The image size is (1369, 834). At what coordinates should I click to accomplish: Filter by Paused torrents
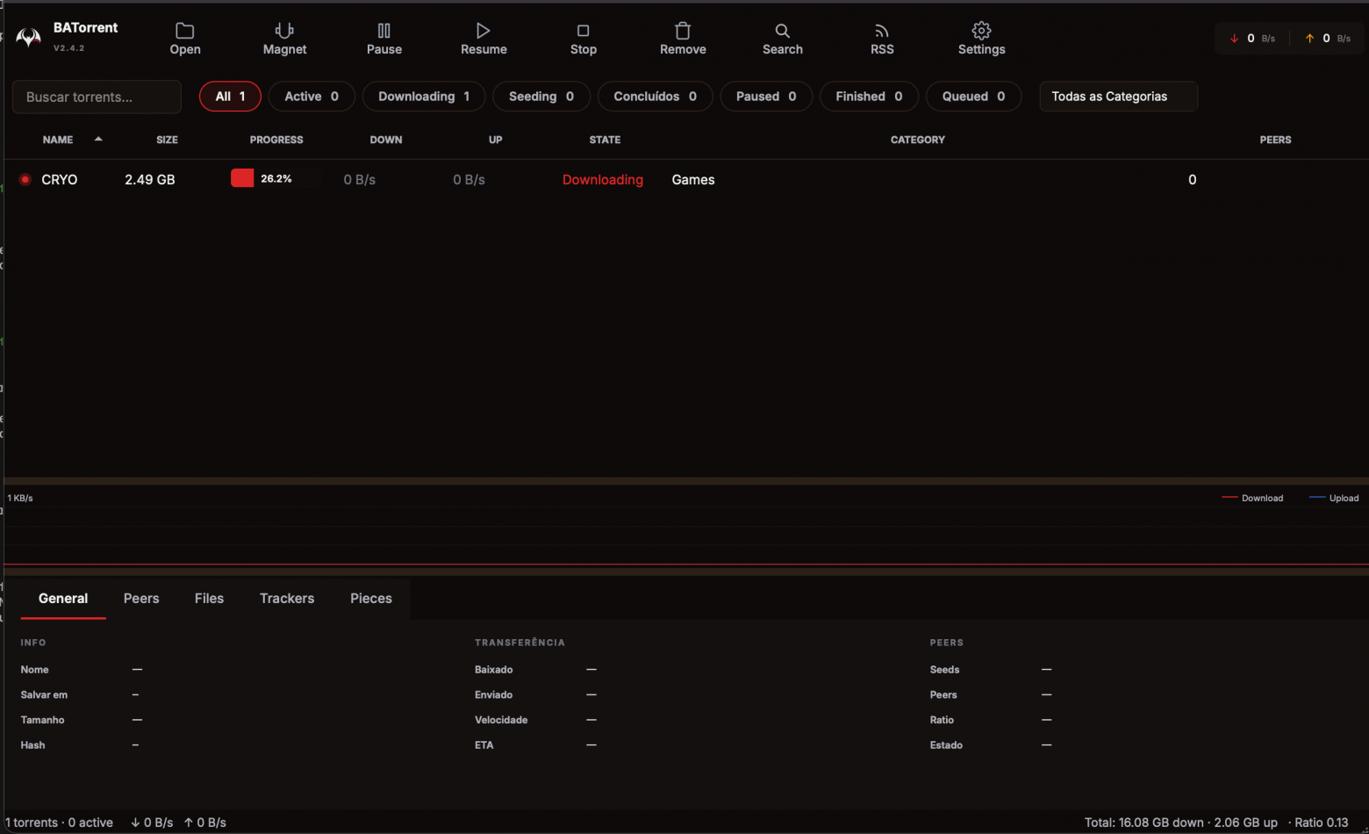coord(766,97)
